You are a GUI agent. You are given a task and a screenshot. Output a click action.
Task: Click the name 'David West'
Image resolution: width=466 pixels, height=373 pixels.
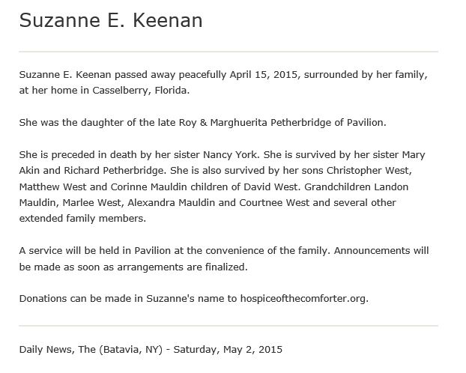tap(270, 187)
